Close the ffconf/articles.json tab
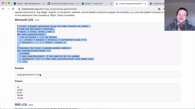This screenshot has width=195, height=109. (77, 4)
